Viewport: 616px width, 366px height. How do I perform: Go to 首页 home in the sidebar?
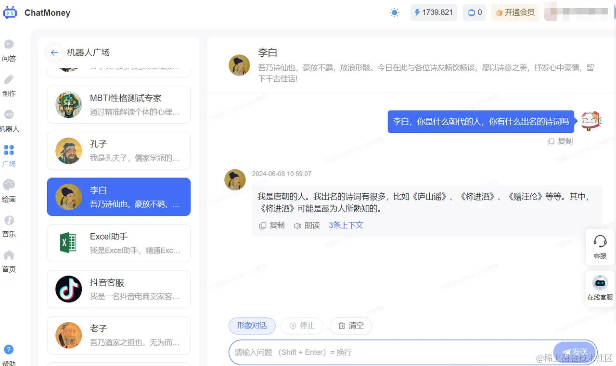click(x=9, y=261)
